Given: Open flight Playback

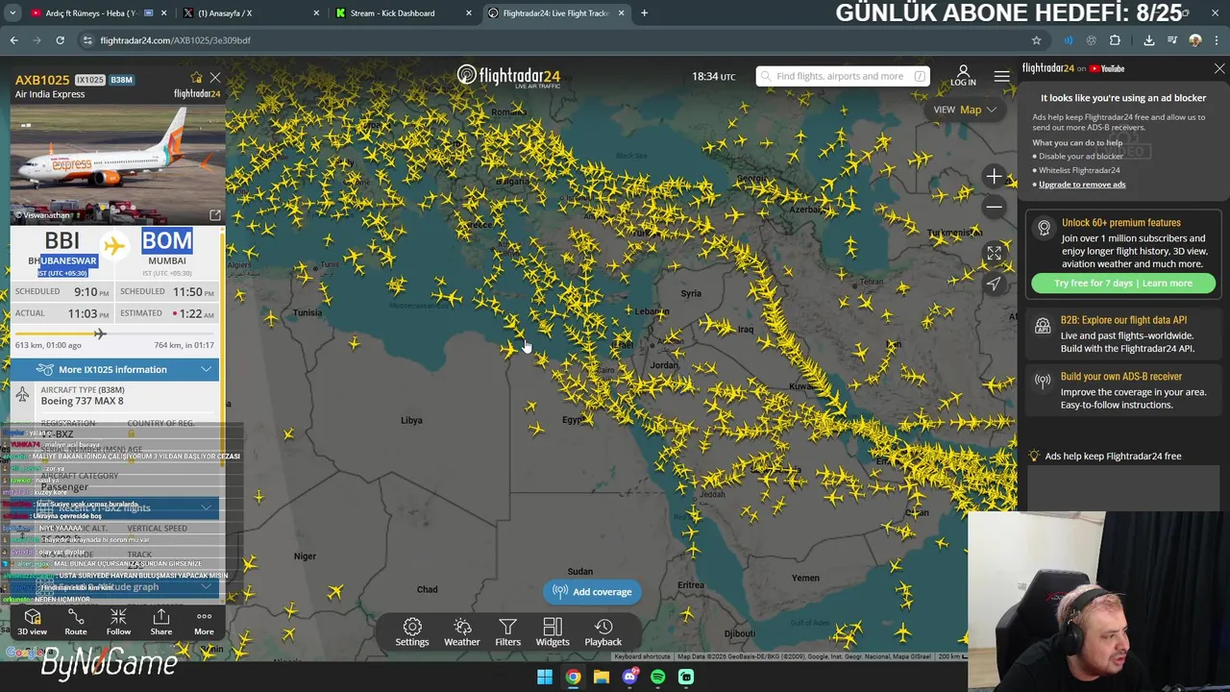Looking at the screenshot, I should click(x=603, y=632).
